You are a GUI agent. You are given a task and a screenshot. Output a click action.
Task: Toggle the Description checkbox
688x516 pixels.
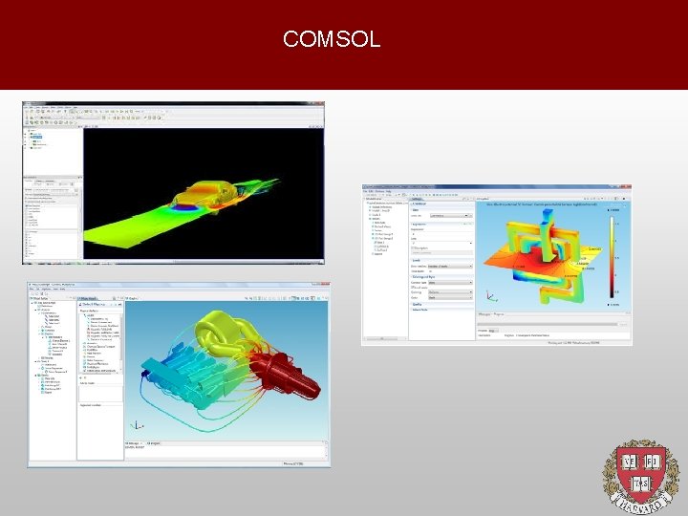click(x=412, y=247)
